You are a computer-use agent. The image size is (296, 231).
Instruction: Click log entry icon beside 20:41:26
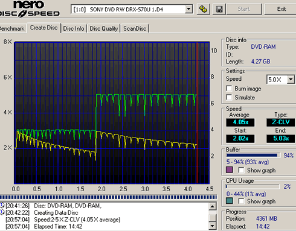point(2,206)
